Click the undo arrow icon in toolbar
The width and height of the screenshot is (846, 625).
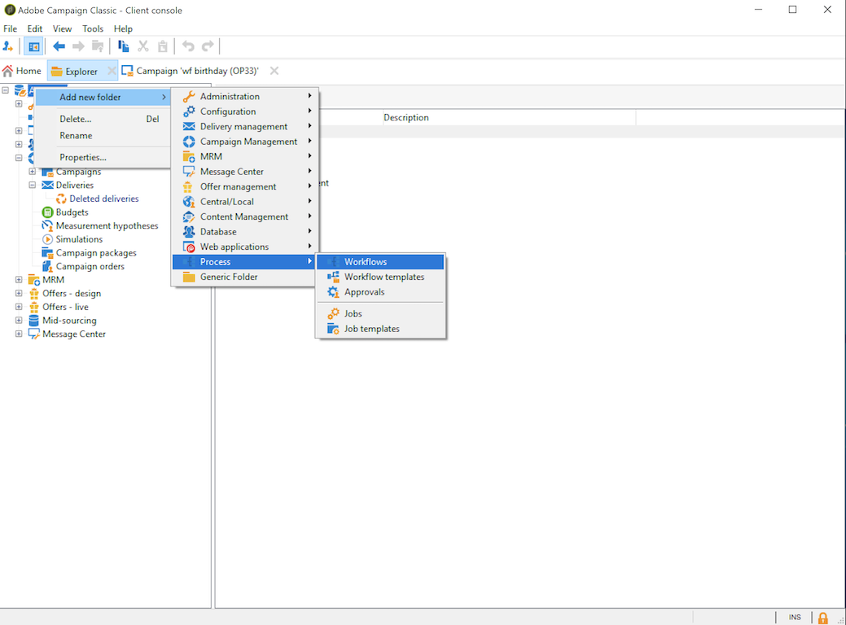coord(188,46)
